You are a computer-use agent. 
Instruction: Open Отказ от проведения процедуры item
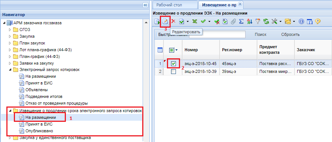[57, 104]
